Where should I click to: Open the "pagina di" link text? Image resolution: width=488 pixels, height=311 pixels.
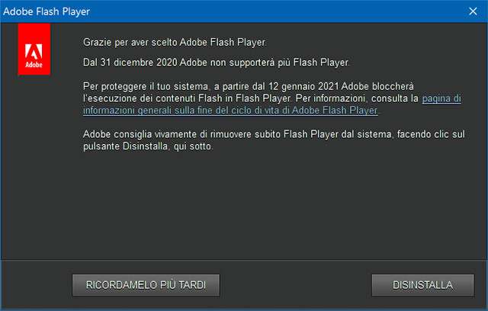click(441, 99)
